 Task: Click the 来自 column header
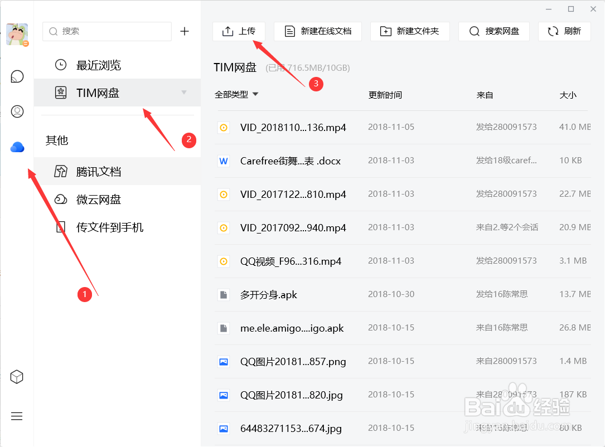[x=485, y=95]
